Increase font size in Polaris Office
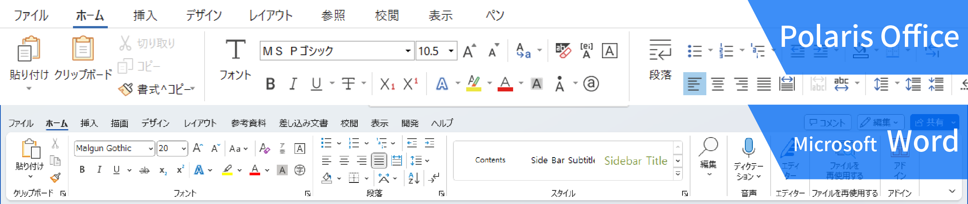 pos(469,51)
